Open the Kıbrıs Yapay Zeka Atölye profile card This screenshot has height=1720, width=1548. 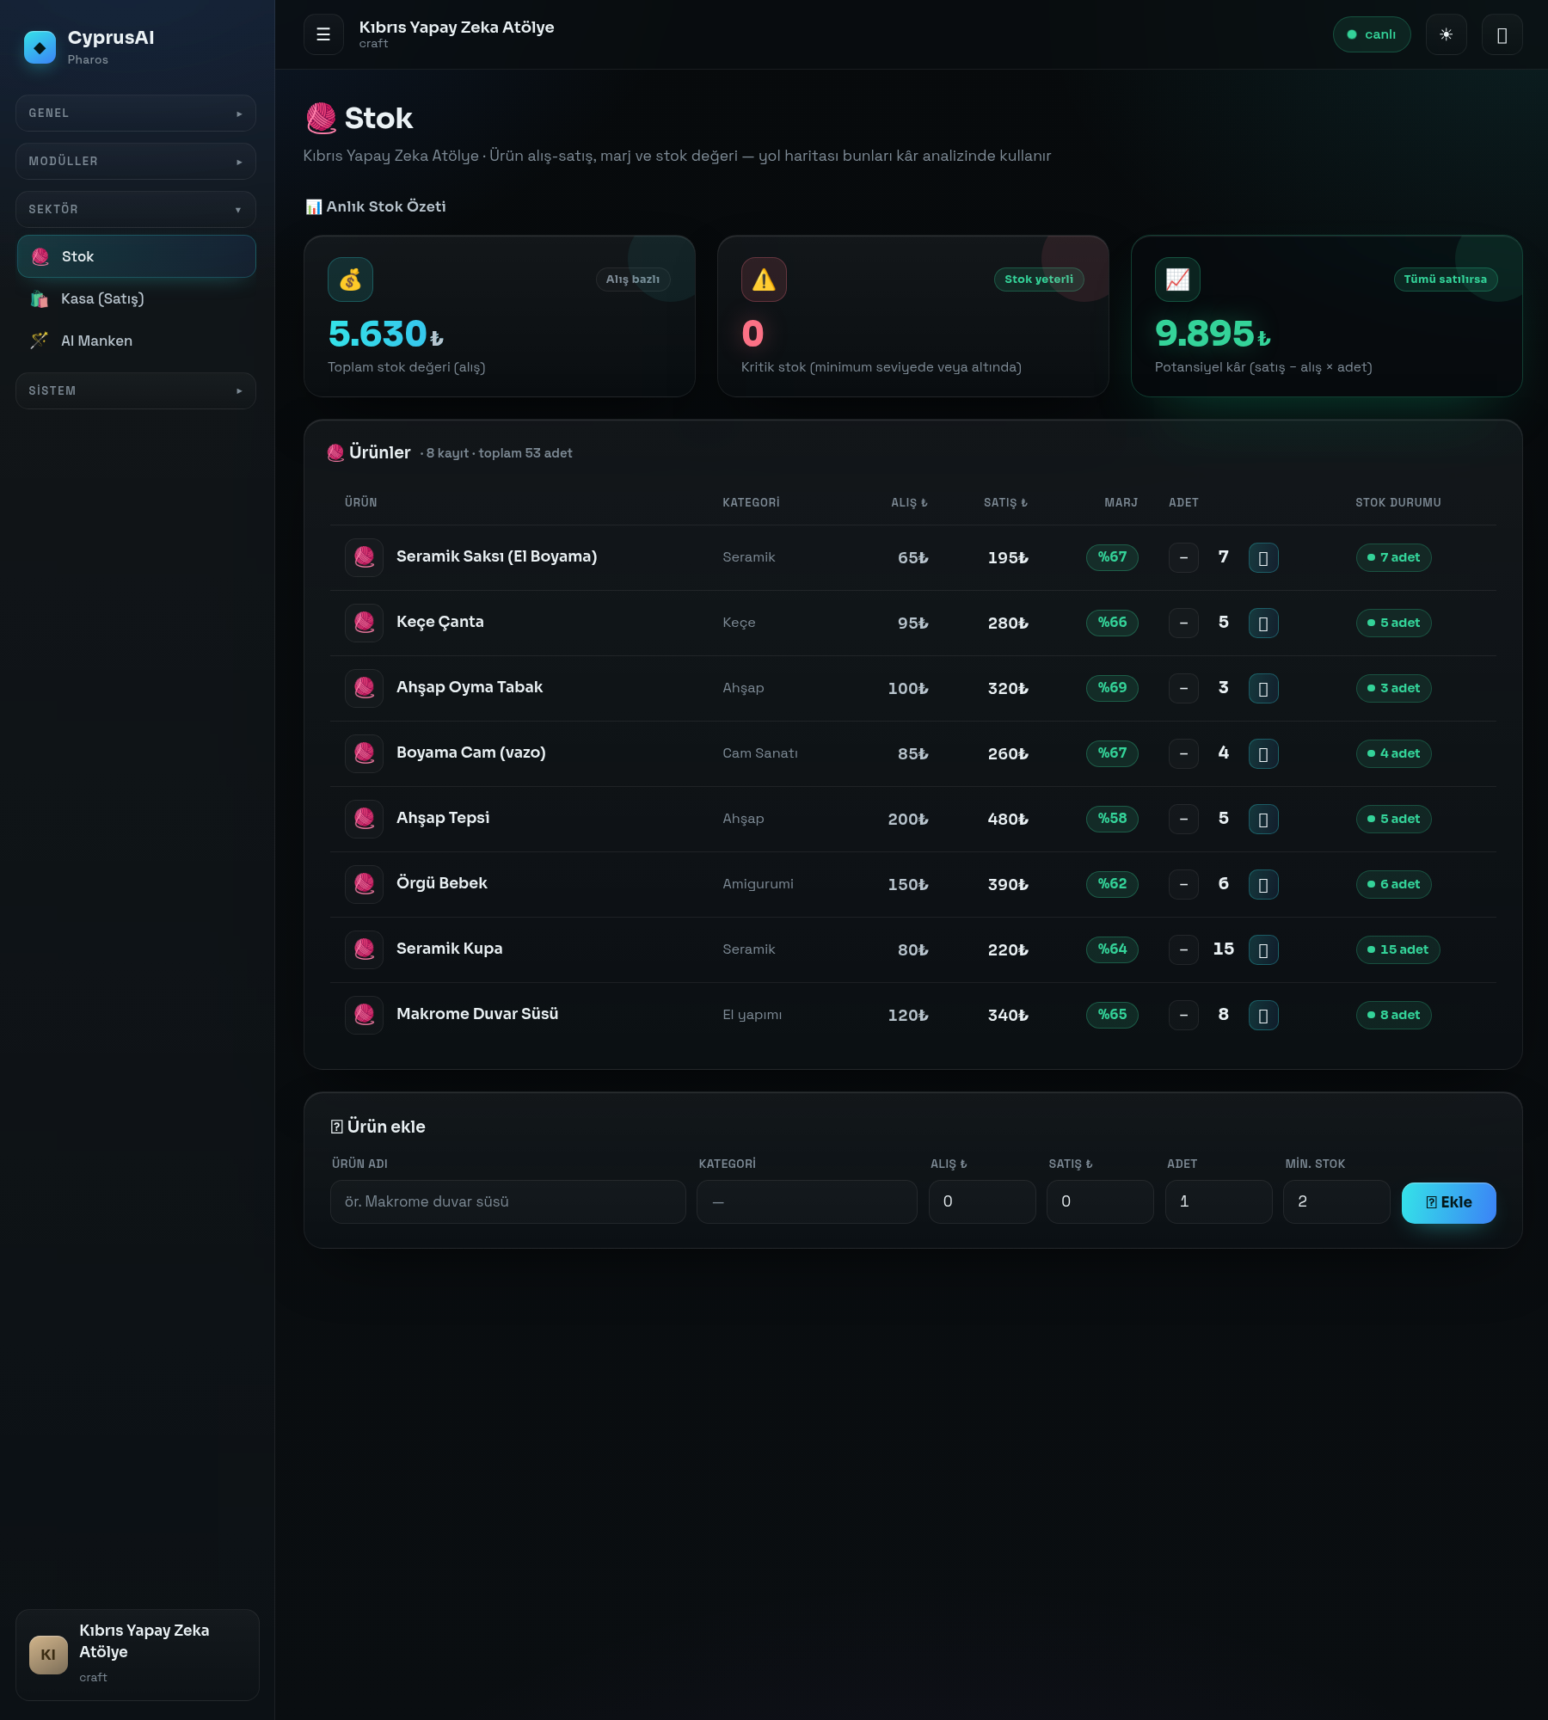coord(137,1655)
